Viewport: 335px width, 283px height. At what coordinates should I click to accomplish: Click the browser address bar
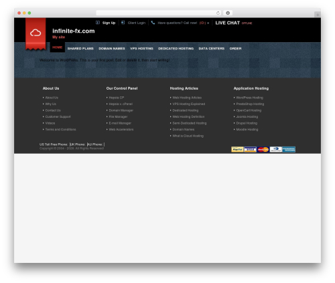coord(159,13)
